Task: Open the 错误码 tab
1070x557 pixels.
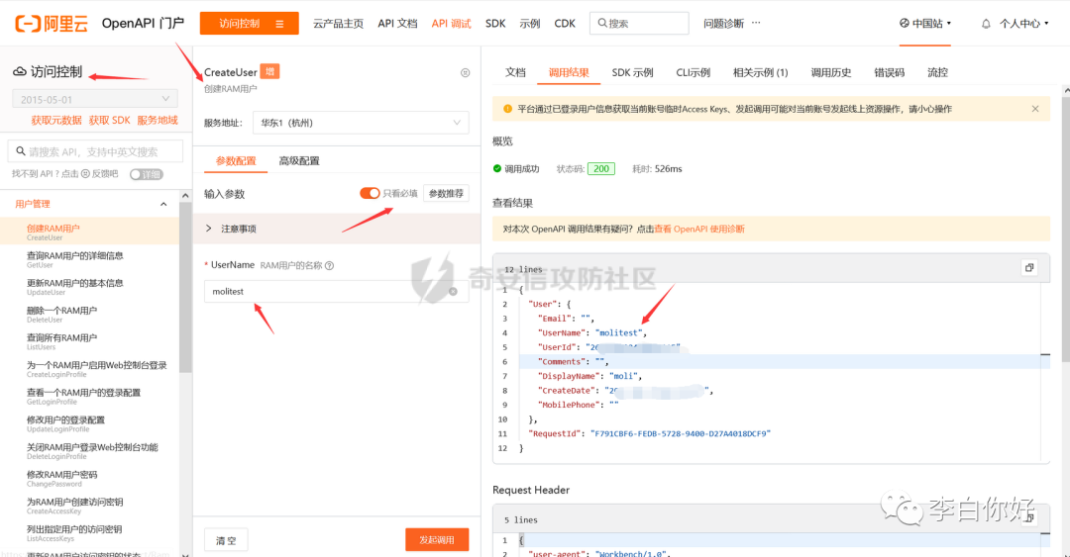Action: tap(889, 72)
